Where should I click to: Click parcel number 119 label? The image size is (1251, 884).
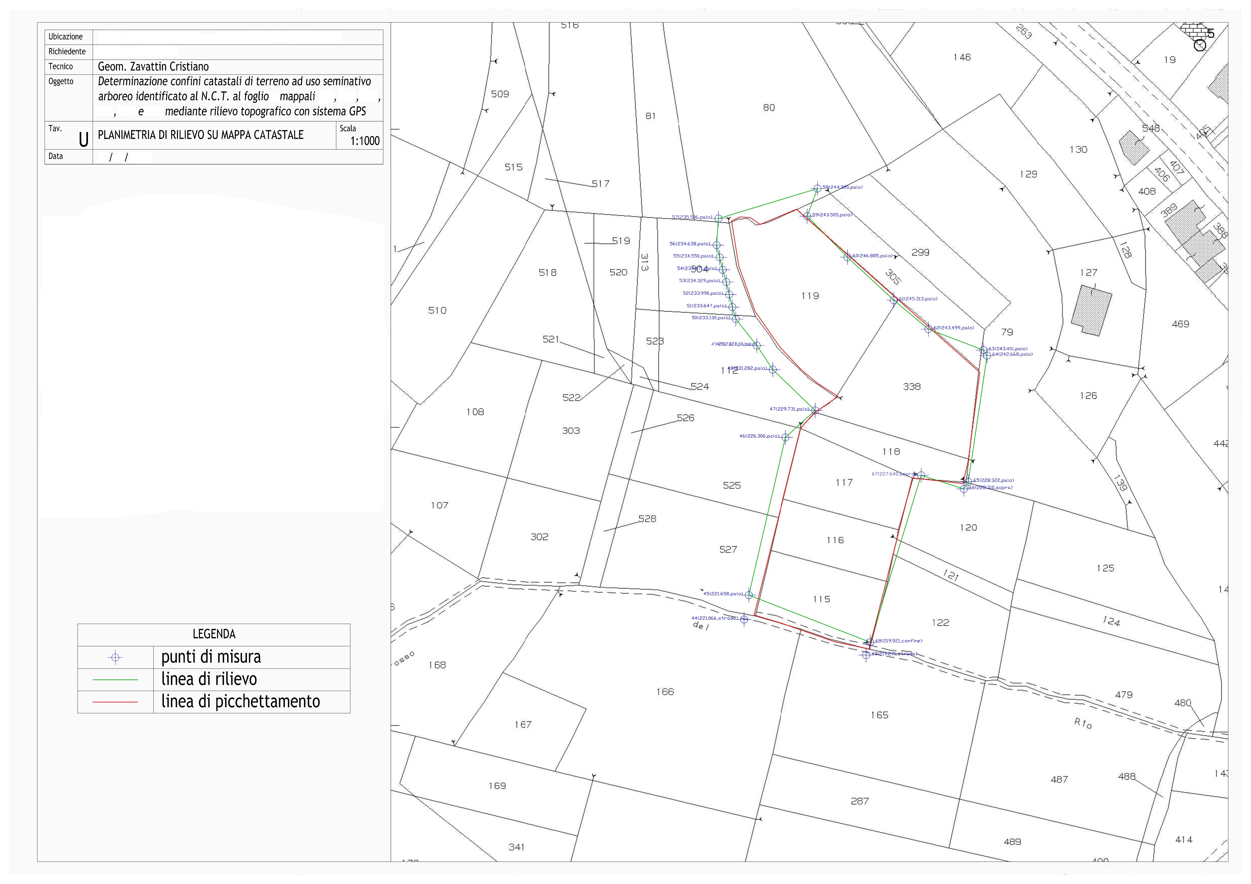point(810,296)
